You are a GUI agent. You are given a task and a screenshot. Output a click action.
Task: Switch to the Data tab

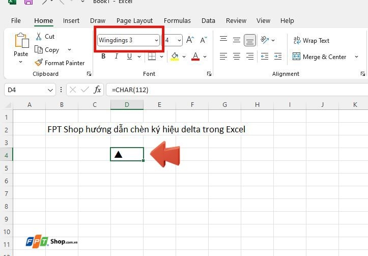point(208,21)
